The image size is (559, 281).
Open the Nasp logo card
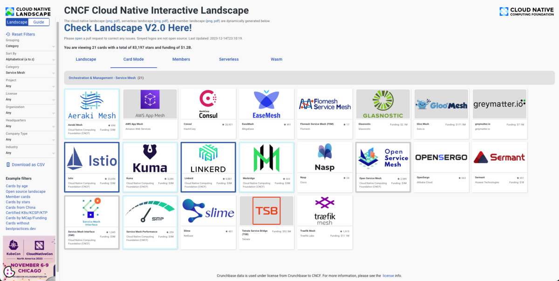tap(325, 167)
